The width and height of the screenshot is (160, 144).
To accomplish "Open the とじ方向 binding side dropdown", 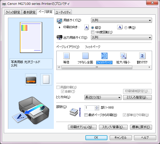I will pos(103,97).
